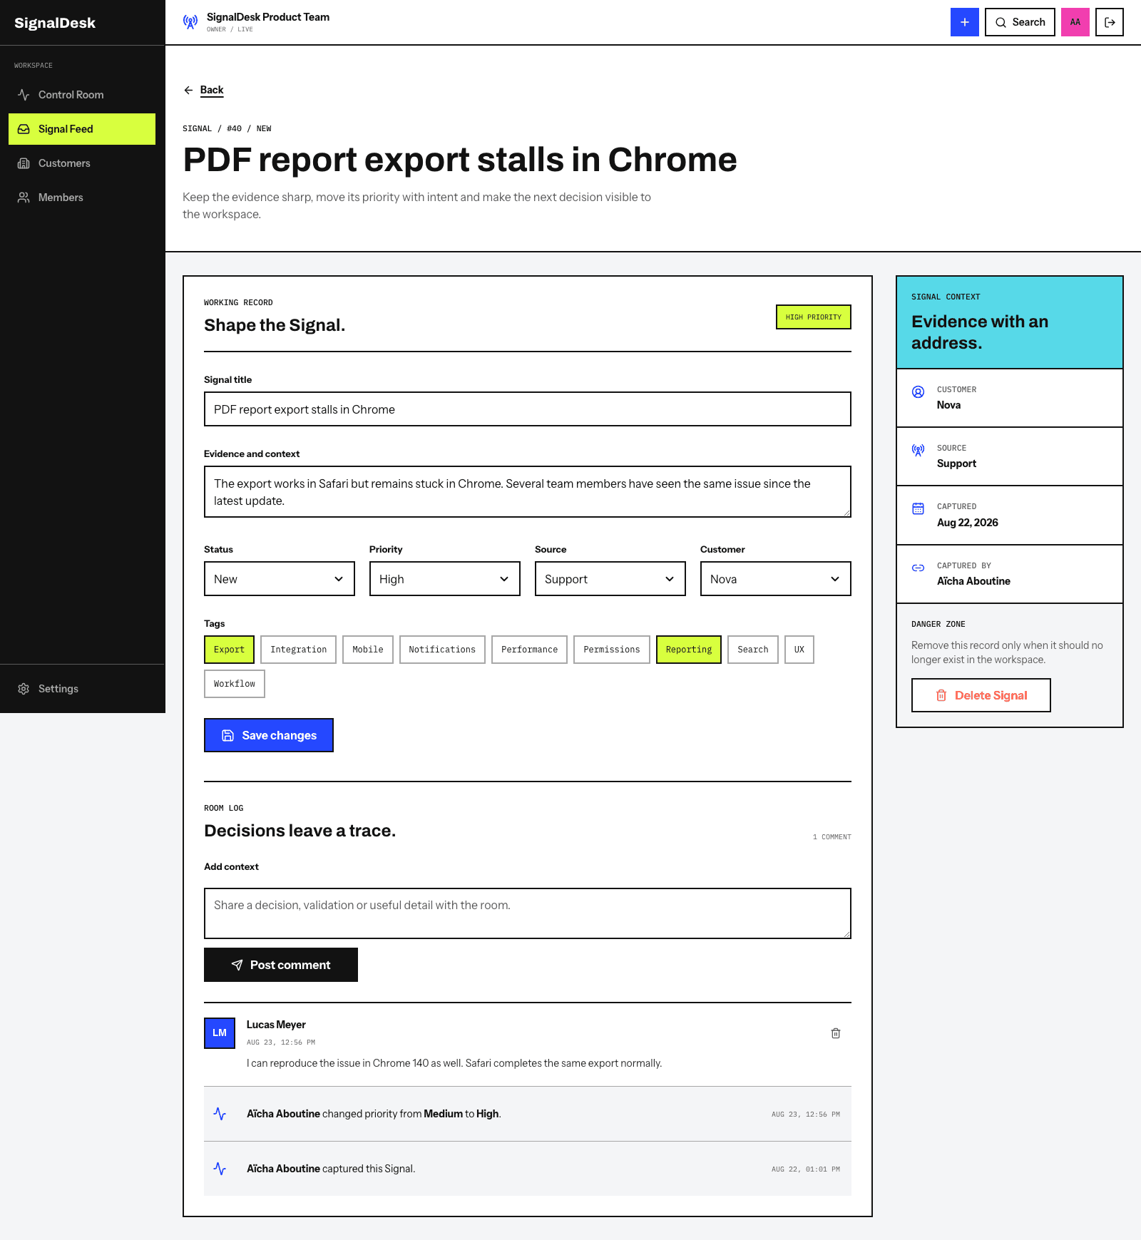Open Members in the sidebar
1141x1240 pixels.
click(82, 198)
